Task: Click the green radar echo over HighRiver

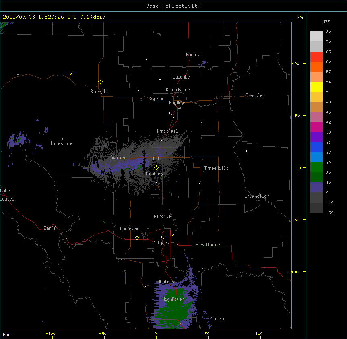Action: 175,308
